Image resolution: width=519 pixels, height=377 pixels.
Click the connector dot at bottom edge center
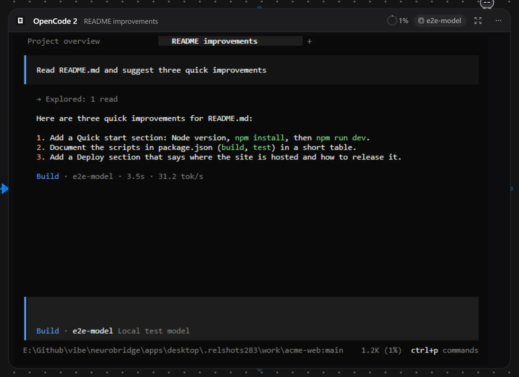pos(259,370)
